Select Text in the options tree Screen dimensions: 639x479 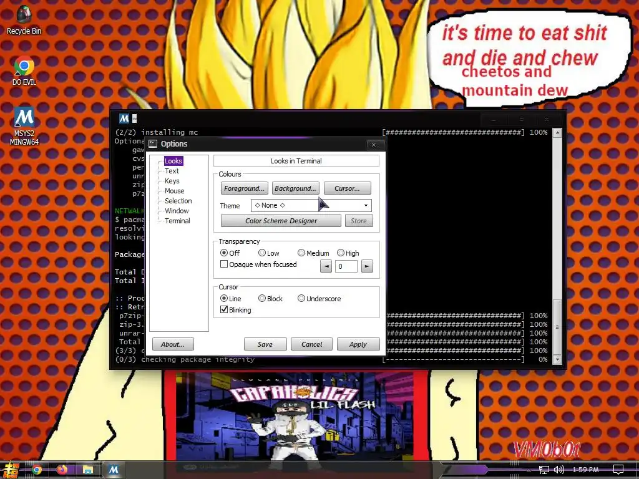click(172, 171)
